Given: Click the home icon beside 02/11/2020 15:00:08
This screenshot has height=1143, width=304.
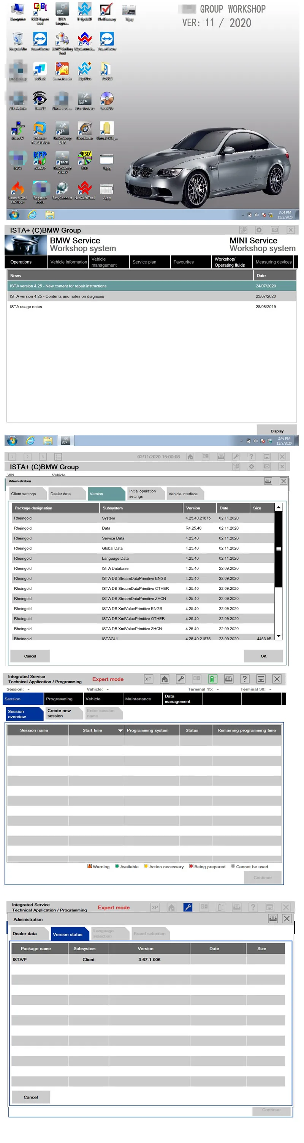Looking at the screenshot, I should 190,456.
